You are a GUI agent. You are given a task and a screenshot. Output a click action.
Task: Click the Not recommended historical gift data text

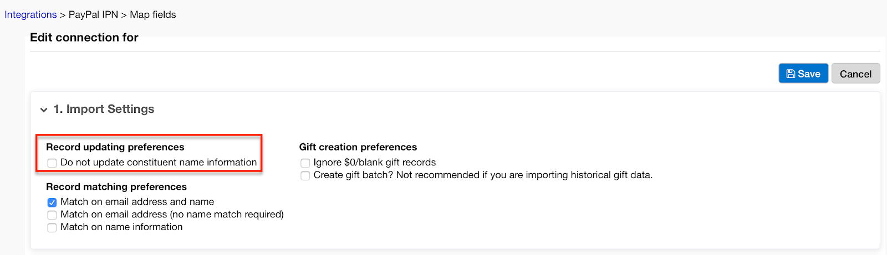524,175
